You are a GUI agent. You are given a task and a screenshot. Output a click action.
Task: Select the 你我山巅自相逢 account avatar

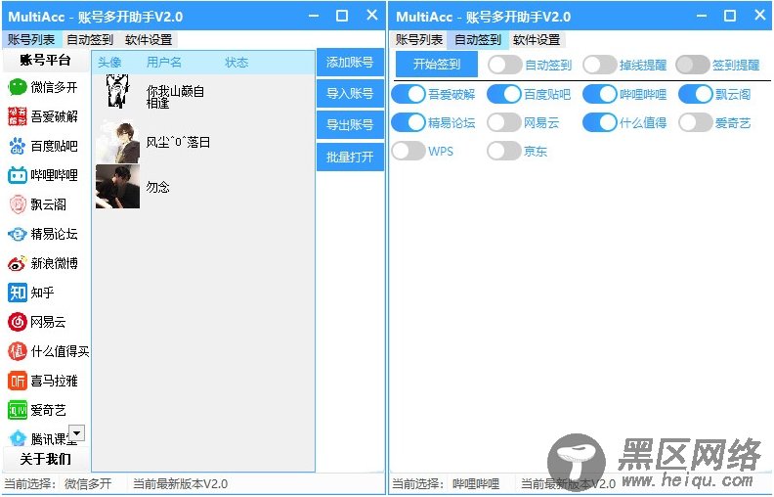(118, 91)
